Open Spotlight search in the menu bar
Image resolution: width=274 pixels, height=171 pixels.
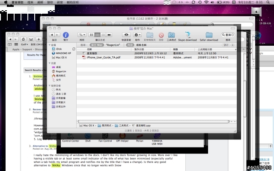tap(268, 2)
